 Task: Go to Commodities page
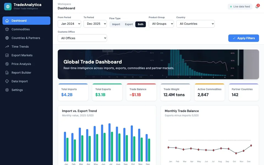point(26,29)
